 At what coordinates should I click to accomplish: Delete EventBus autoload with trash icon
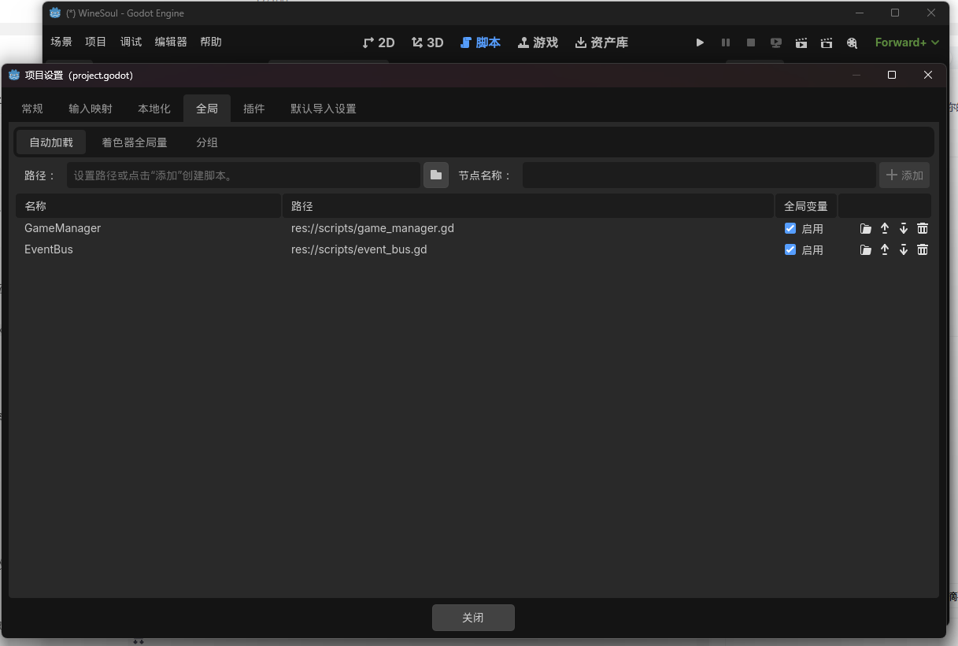tap(923, 250)
